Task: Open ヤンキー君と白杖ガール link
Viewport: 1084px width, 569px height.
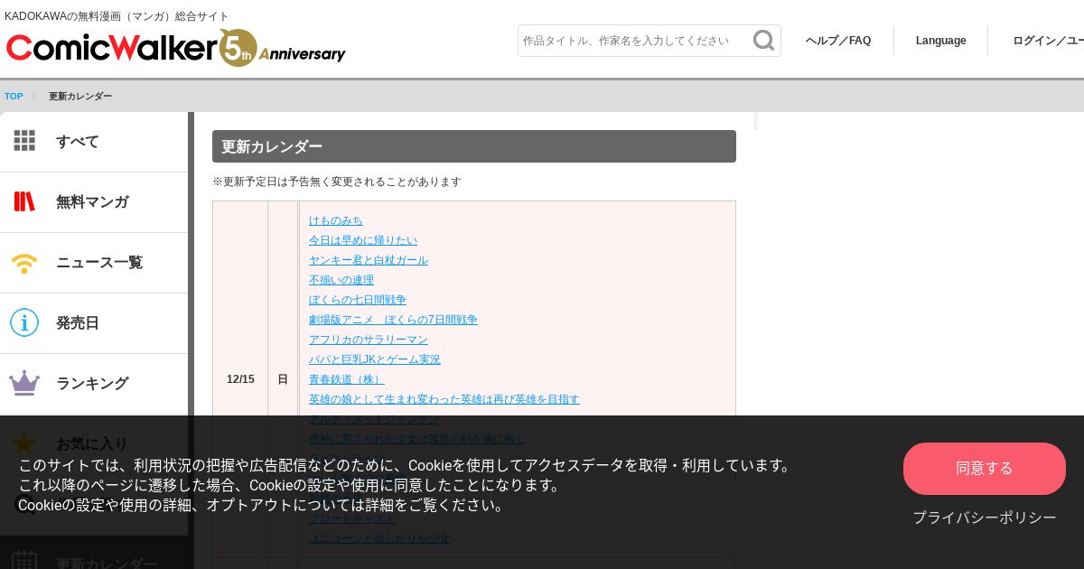Action: (369, 260)
